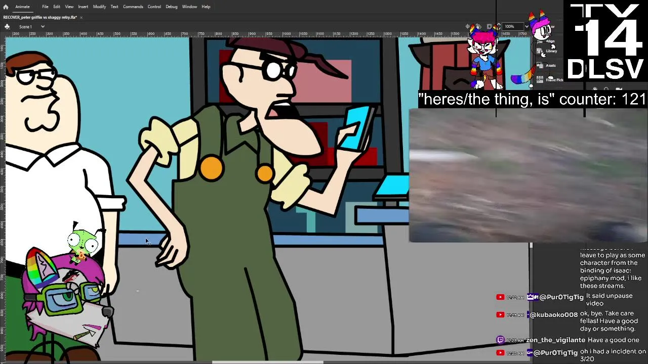This screenshot has width=648, height=364.
Task: Select the Animate workspace tab
Action: pos(22,7)
